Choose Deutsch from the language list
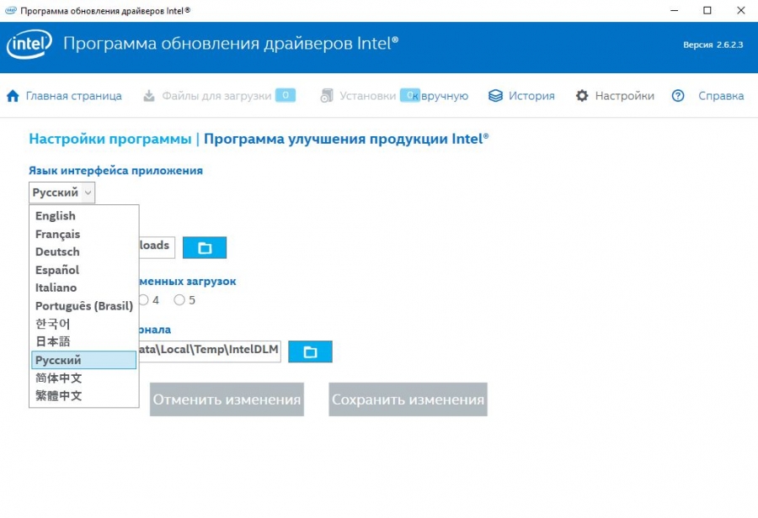This screenshot has height=518, width=758. pyautogui.click(x=57, y=251)
